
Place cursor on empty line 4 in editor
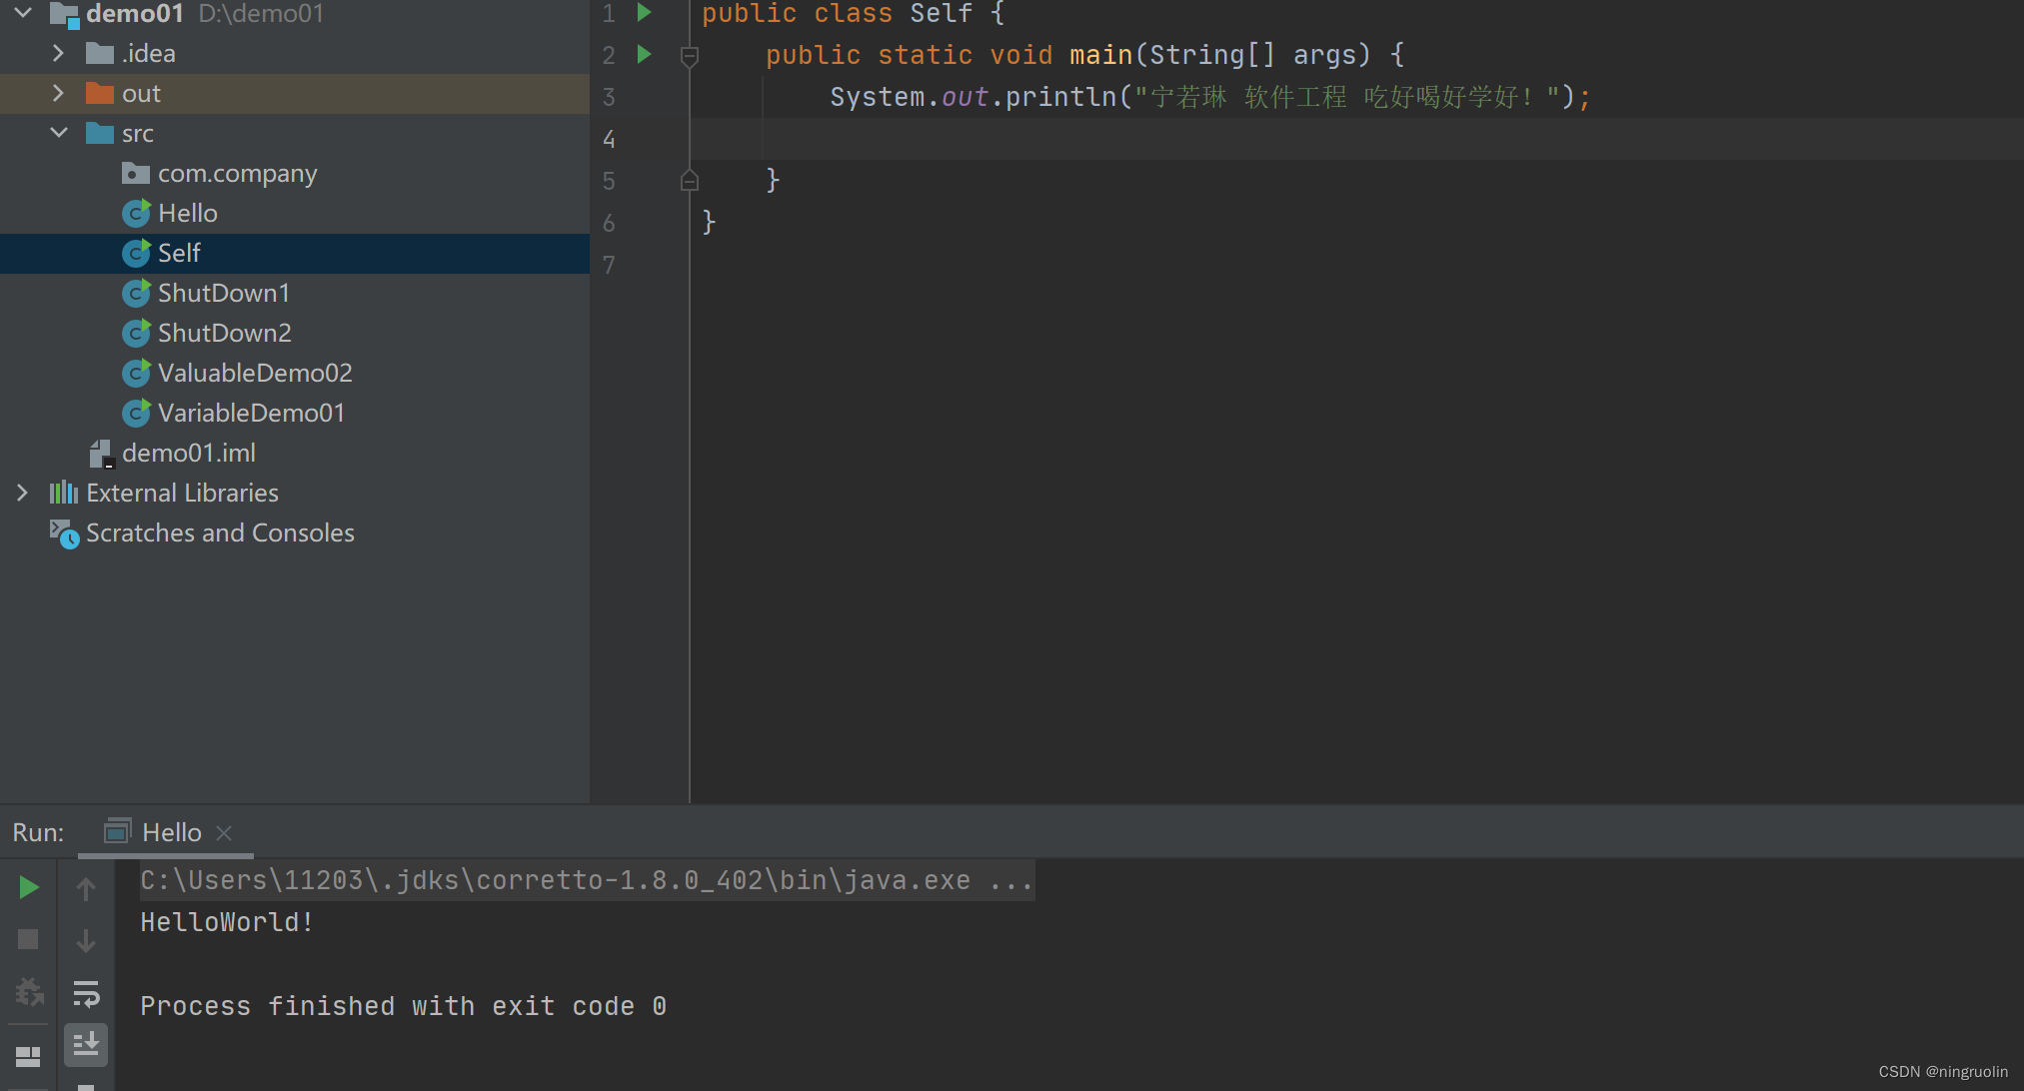point(1000,139)
